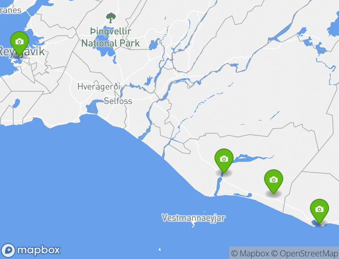Click the Hveragerði town label
Viewport: 339px width, 259px height.
coord(98,87)
